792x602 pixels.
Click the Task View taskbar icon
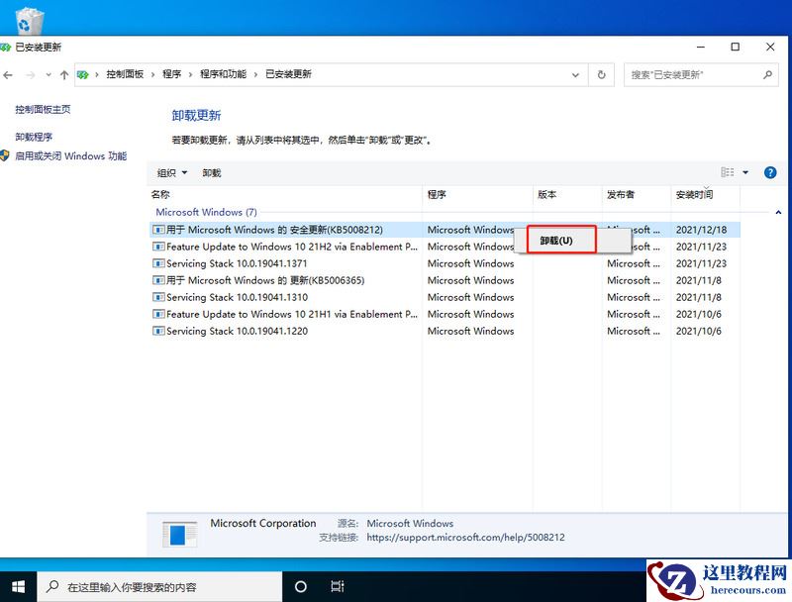338,587
